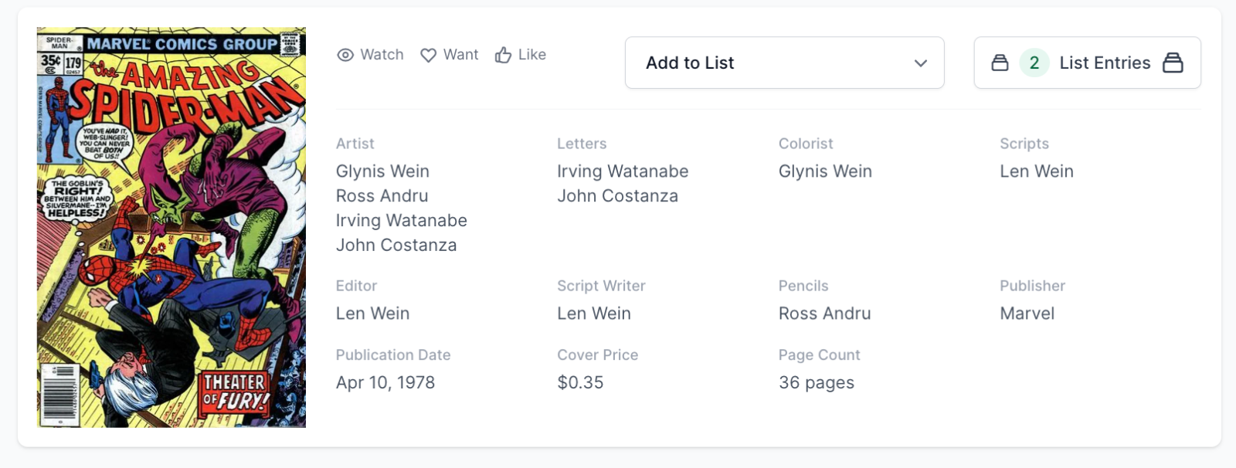This screenshot has height=468, width=1236.
Task: Expand the Add to List chevron arrow
Action: pos(920,63)
